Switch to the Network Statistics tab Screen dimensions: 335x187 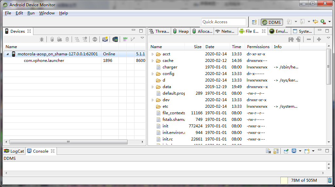(225, 31)
